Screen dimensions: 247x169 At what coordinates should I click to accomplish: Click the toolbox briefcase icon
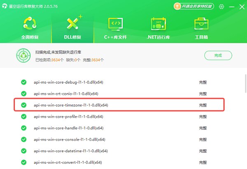[201, 24]
